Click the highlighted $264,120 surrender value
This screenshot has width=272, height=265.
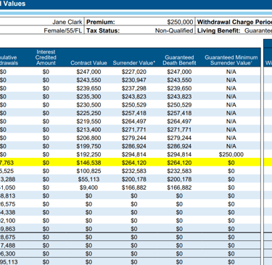point(134,163)
